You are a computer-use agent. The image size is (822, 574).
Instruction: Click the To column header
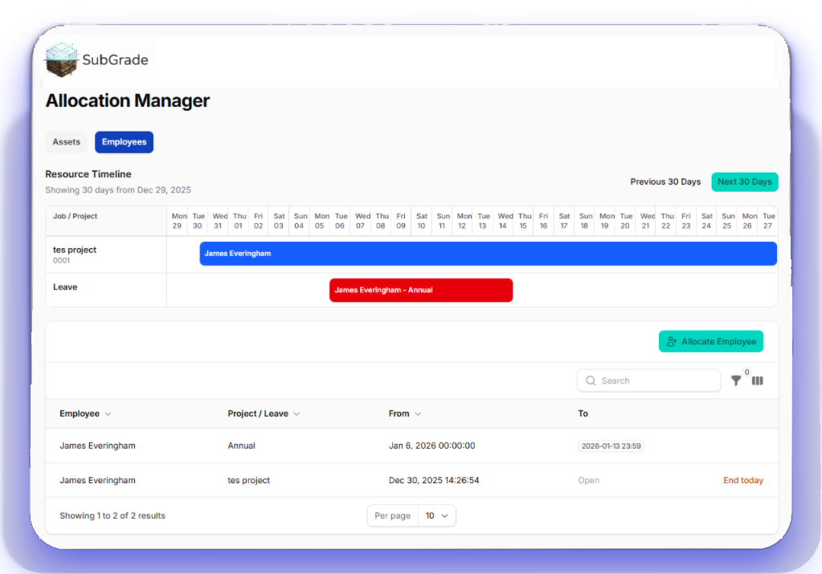click(x=583, y=414)
